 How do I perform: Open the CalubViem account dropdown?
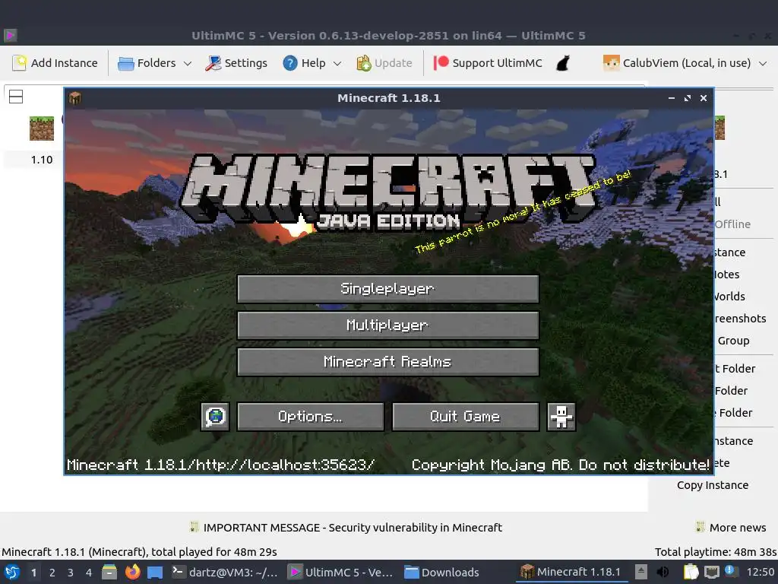pos(685,63)
